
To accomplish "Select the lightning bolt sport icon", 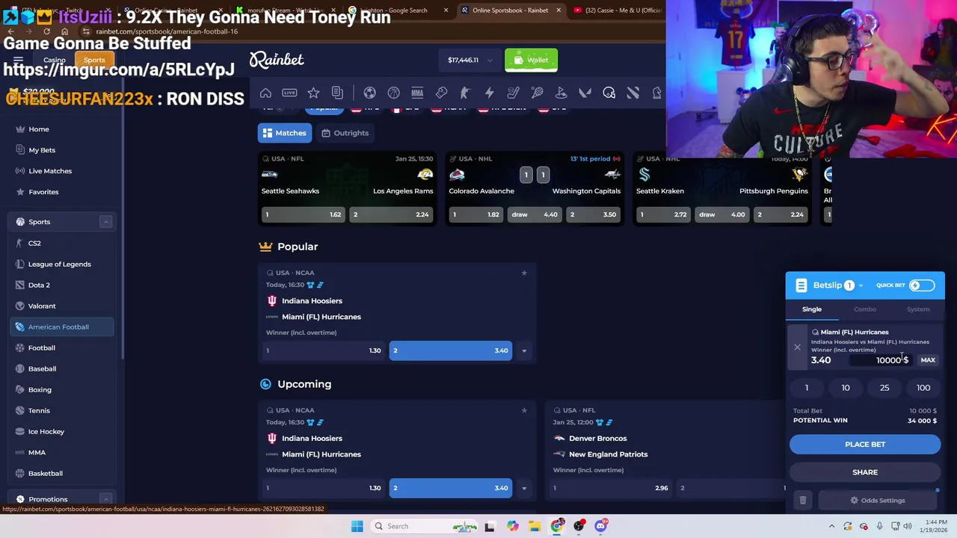I will click(x=489, y=93).
